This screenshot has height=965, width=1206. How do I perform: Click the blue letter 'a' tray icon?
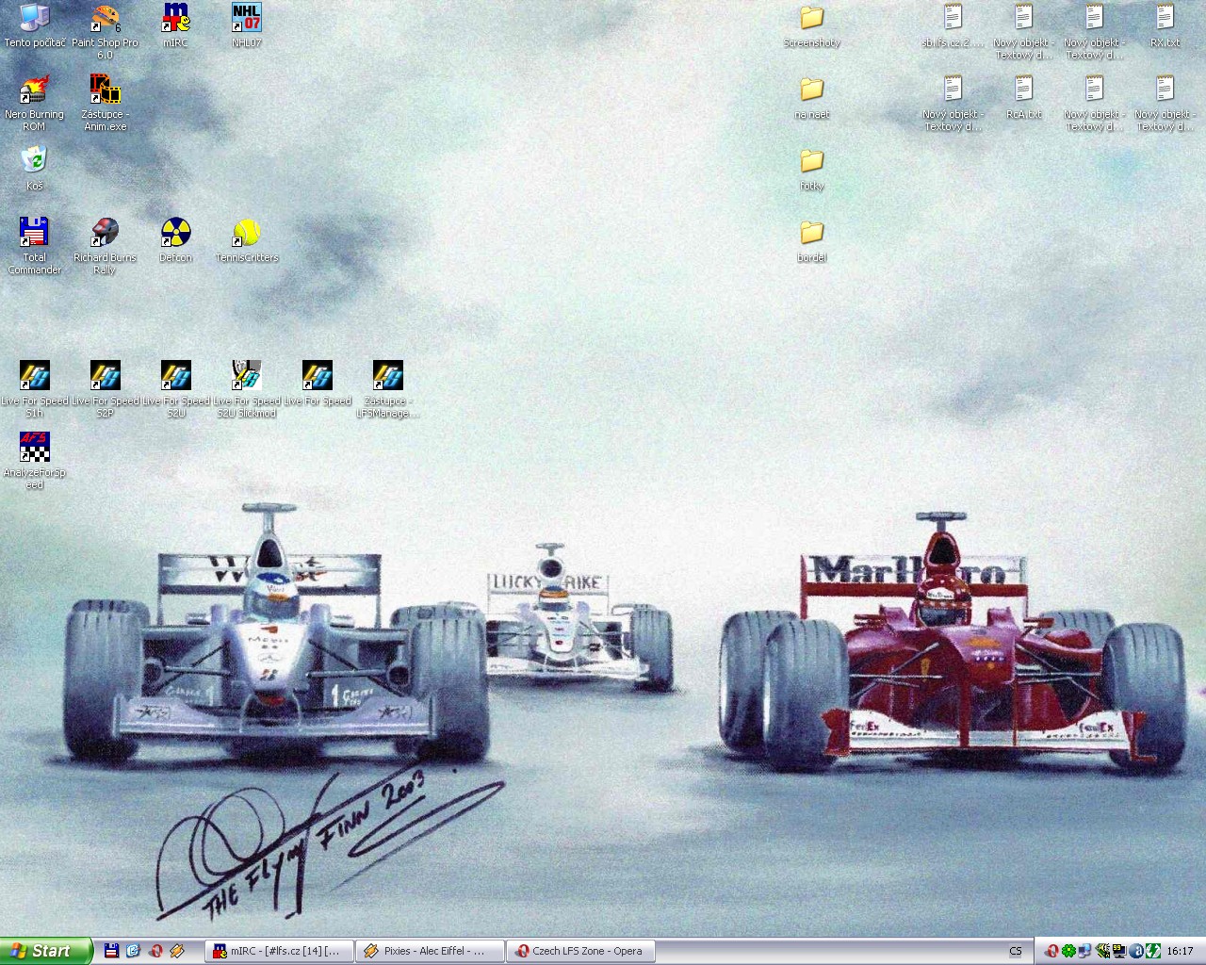point(1136,951)
